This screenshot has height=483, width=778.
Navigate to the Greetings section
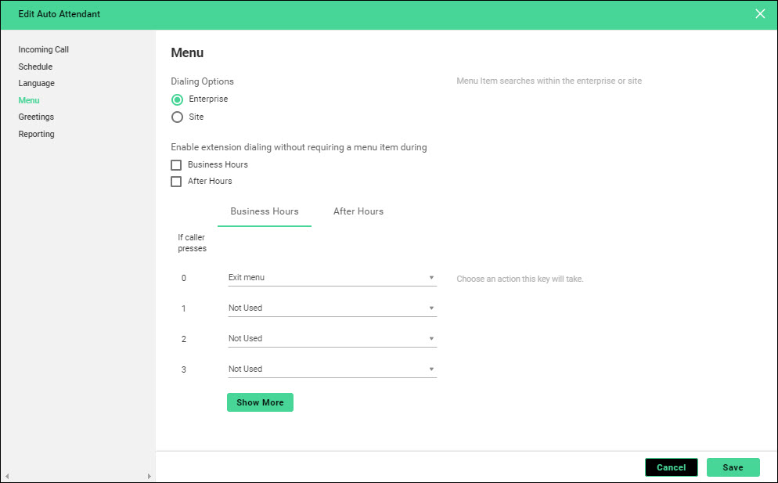coord(36,117)
